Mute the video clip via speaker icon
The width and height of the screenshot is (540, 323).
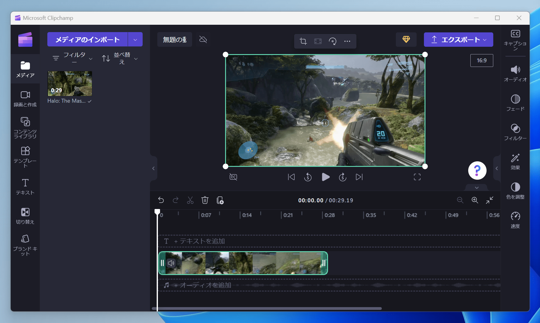[x=171, y=263]
